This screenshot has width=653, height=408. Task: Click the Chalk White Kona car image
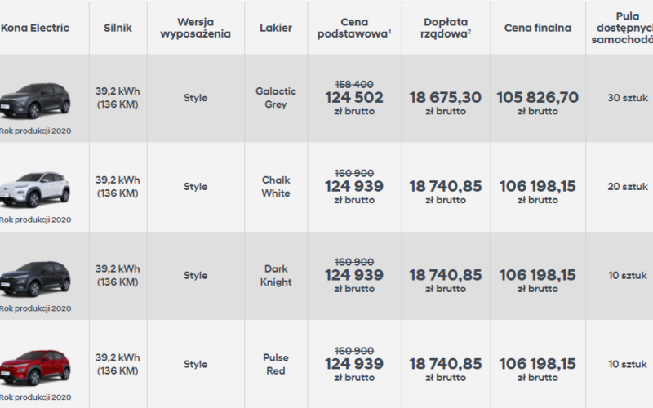pos(36,188)
